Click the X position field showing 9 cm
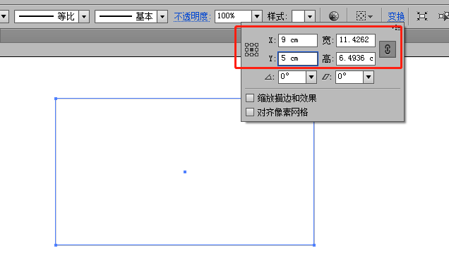The width and height of the screenshot is (449, 260). click(x=298, y=40)
